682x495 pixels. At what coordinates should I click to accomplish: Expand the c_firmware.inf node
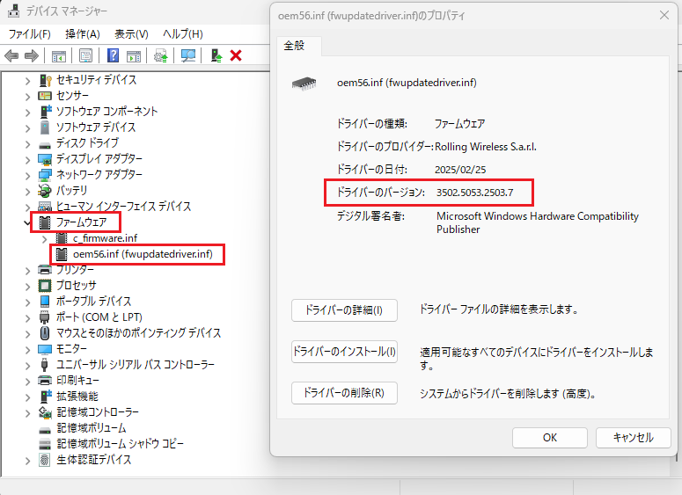tap(44, 238)
